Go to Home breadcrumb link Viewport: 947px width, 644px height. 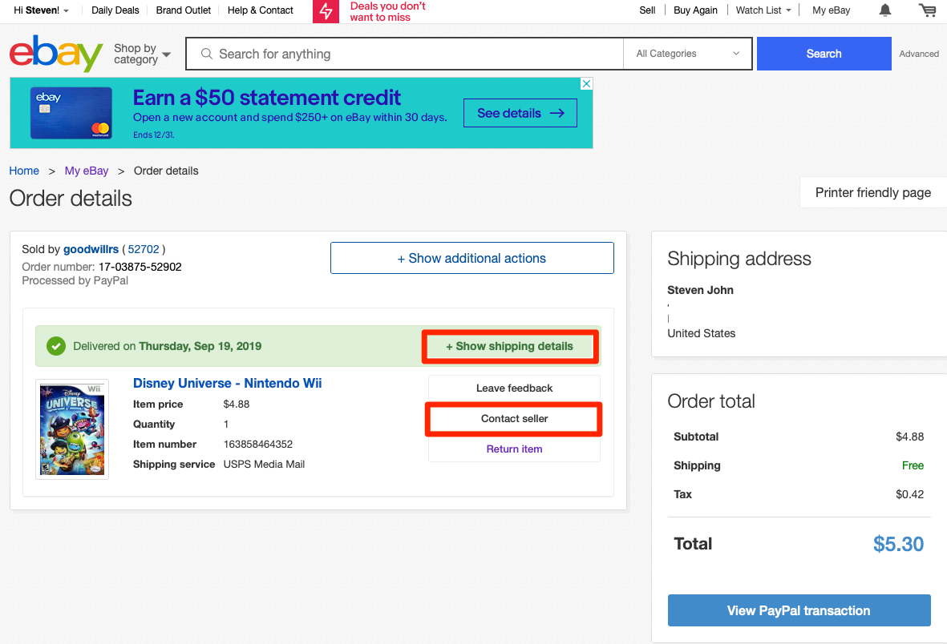pyautogui.click(x=24, y=171)
